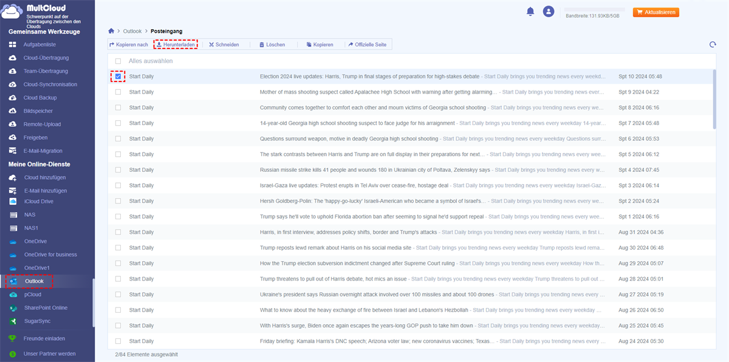Click Schneiden in toolbar
The width and height of the screenshot is (729, 362).
coord(224,44)
